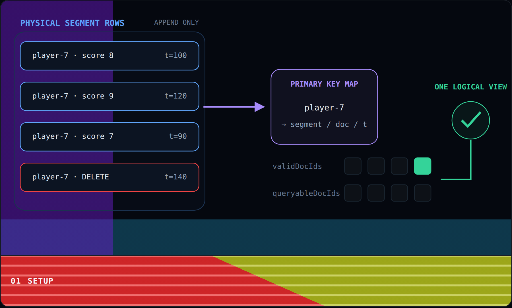Select the player-7 score 9 row
Image resolution: width=512 pixels, height=308 pixels.
(110, 96)
